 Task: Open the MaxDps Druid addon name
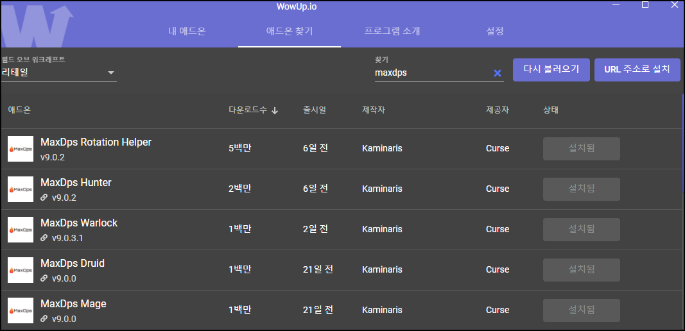73,263
